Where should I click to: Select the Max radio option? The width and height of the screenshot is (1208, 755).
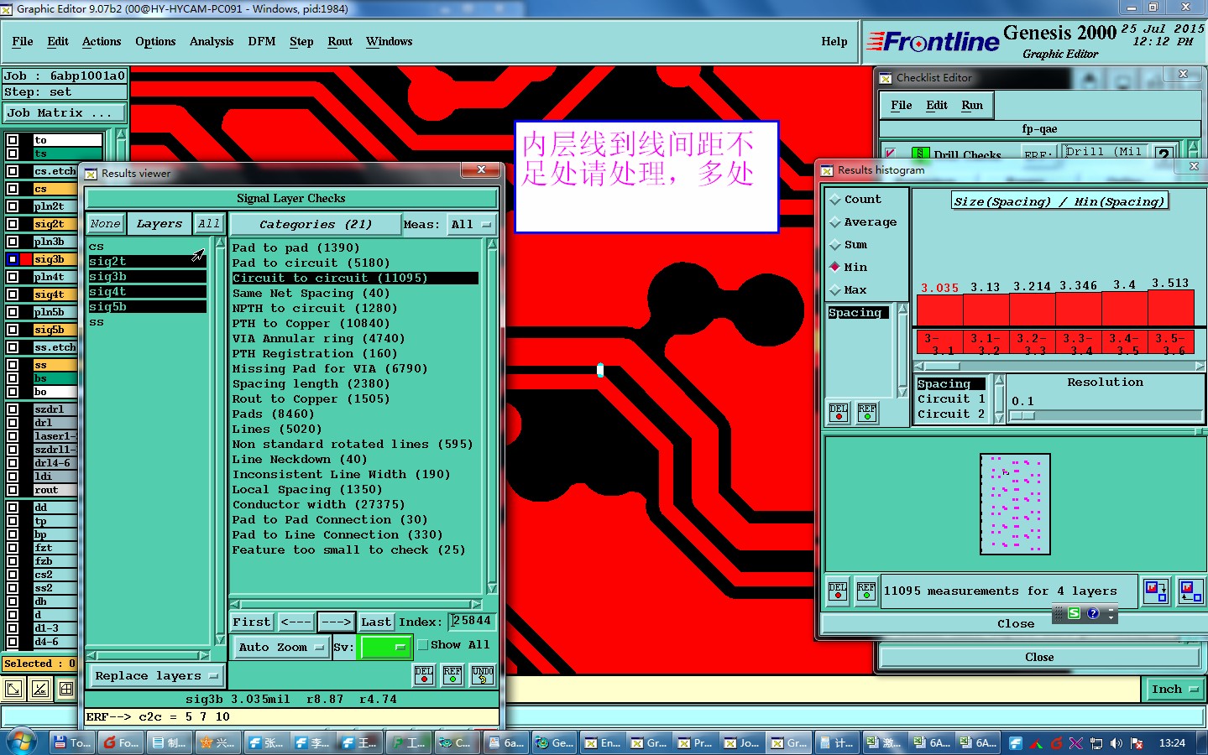pos(835,290)
